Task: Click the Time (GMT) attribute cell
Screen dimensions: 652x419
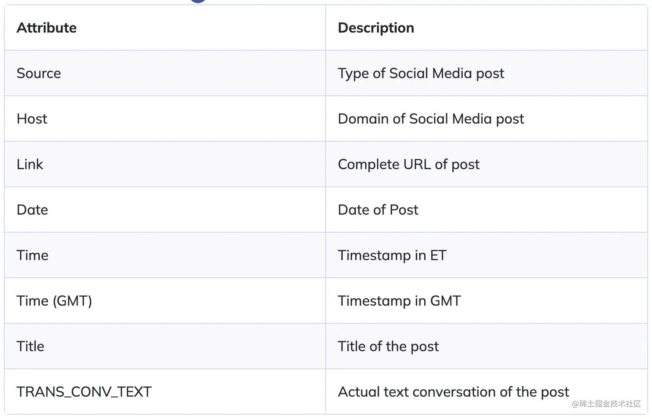Action: point(54,301)
